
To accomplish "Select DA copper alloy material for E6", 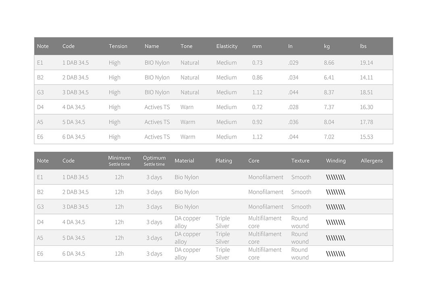I will point(187,254).
